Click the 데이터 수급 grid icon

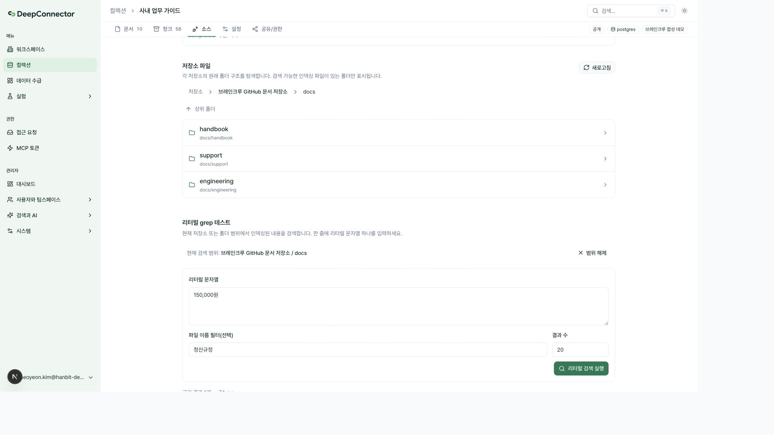[x=10, y=81]
